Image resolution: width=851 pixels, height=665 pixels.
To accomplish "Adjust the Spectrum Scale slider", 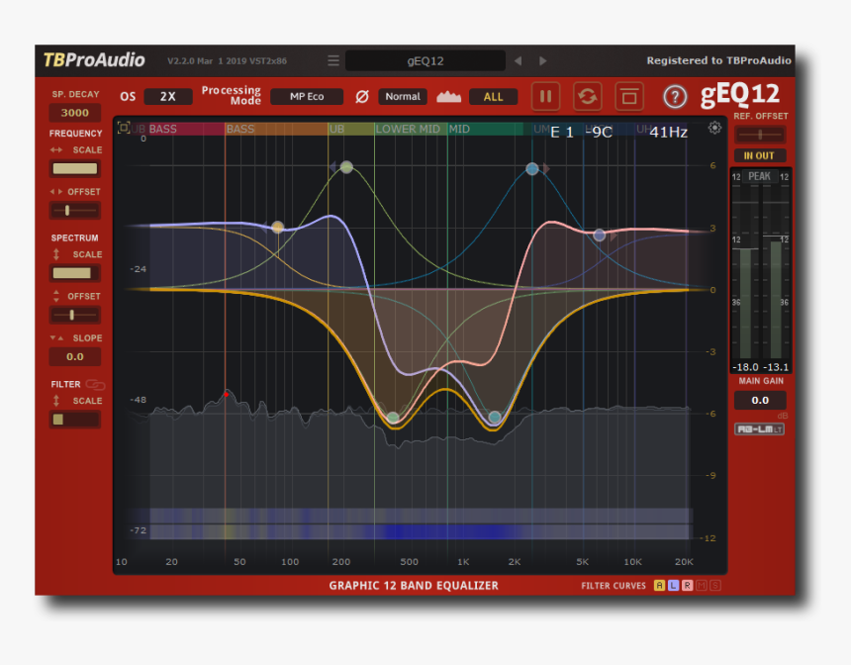I will coord(75,273).
